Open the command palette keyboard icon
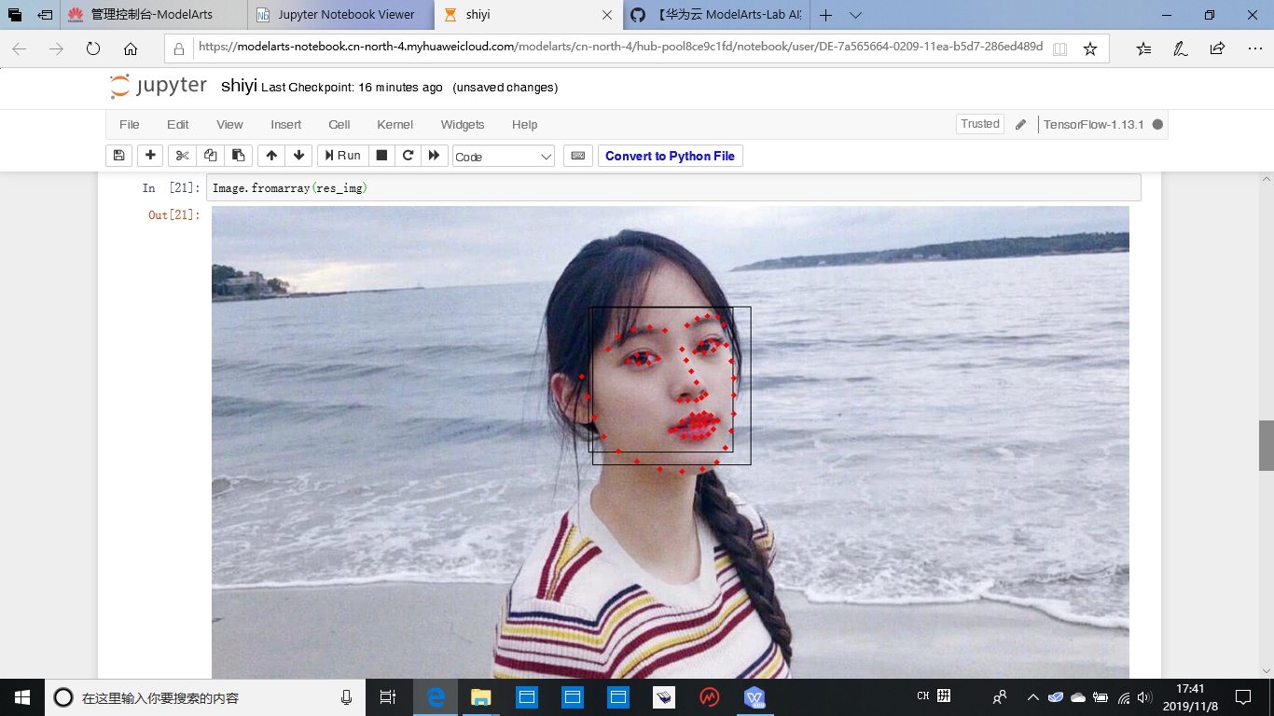 click(577, 156)
